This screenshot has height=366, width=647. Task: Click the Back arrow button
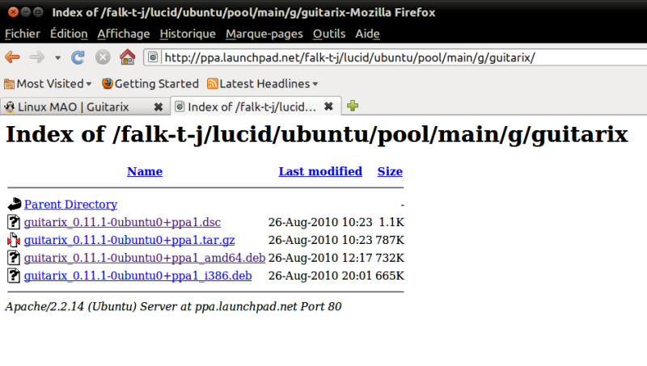tap(12, 57)
